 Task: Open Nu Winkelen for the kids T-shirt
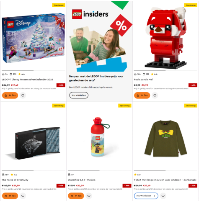(x=146, y=196)
